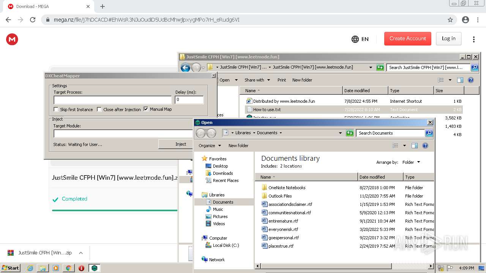The width and height of the screenshot is (486, 273).
Task: Select Downloads under Favorites
Action: coord(223,173)
